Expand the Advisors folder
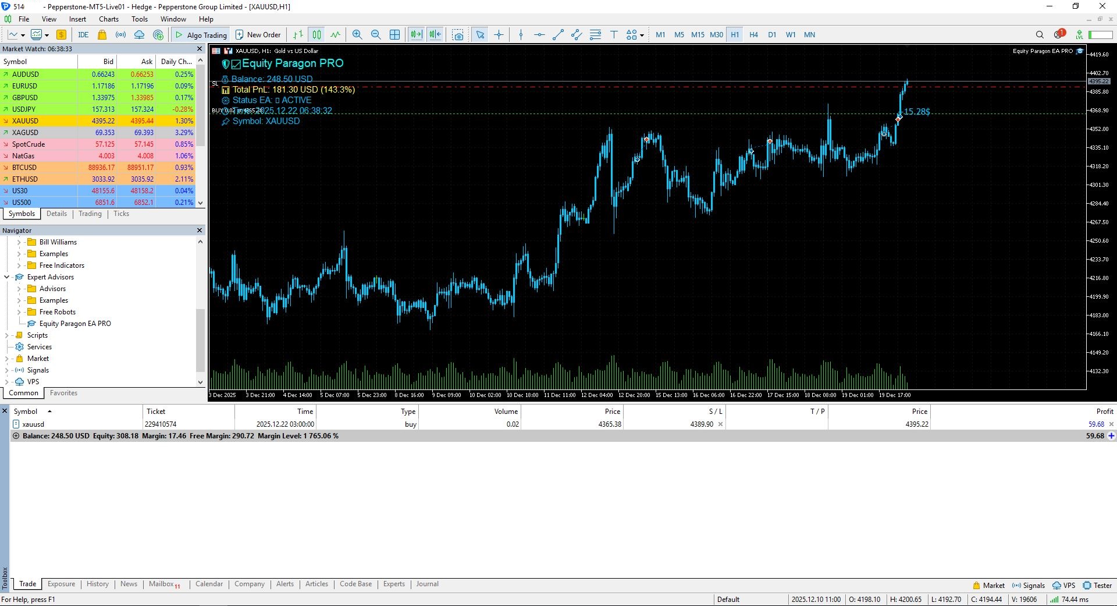The width and height of the screenshot is (1117, 606). (x=19, y=289)
